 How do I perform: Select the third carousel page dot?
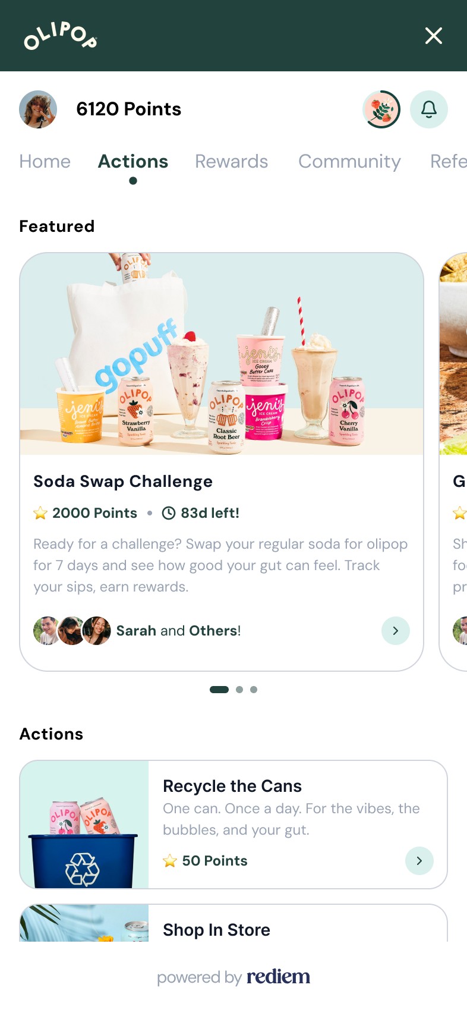tap(254, 690)
